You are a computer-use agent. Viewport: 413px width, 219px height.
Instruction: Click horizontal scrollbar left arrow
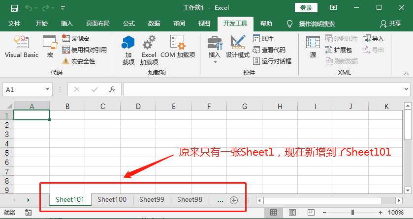[x=260, y=201]
